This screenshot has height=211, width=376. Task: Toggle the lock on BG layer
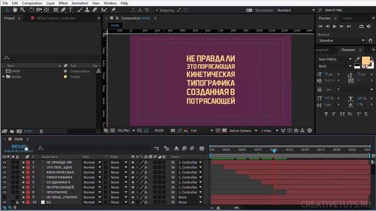click(x=17, y=202)
